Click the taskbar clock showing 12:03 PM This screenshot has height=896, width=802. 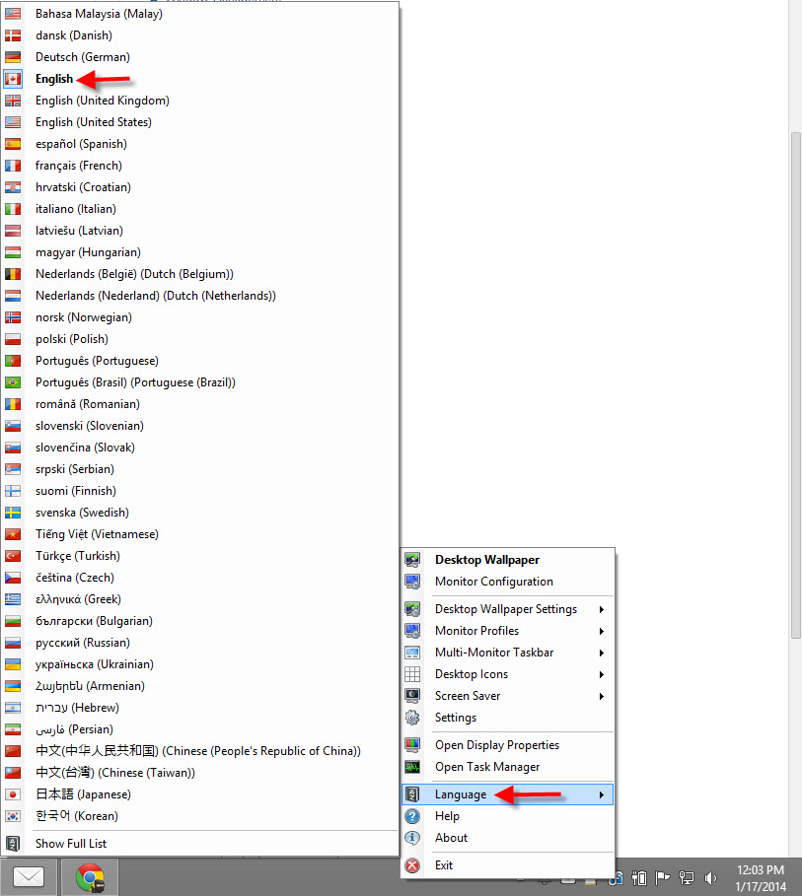761,876
